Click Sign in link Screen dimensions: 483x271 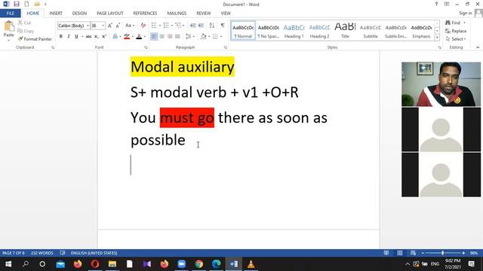pyautogui.click(x=465, y=13)
